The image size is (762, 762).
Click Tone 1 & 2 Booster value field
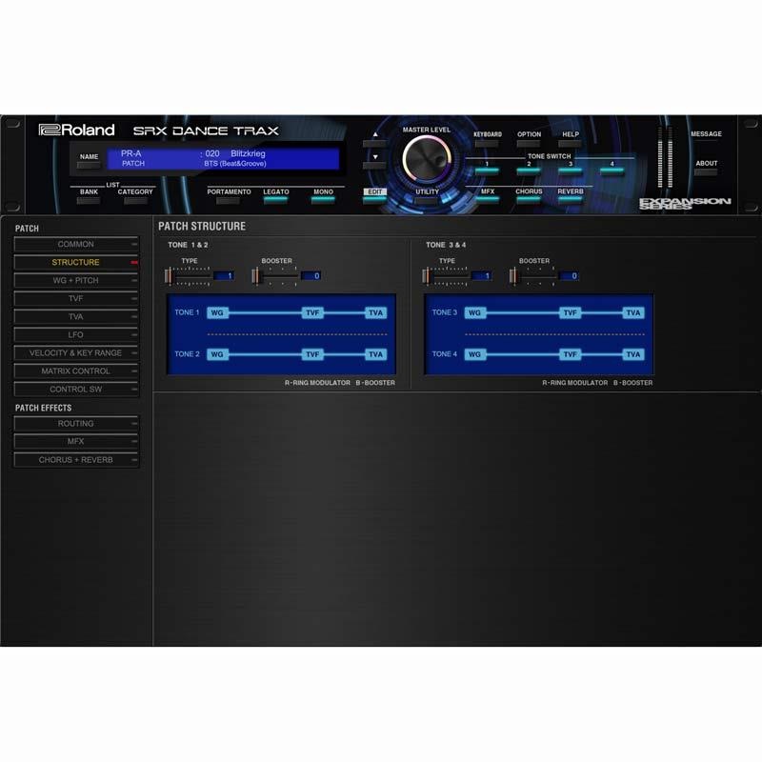click(311, 276)
